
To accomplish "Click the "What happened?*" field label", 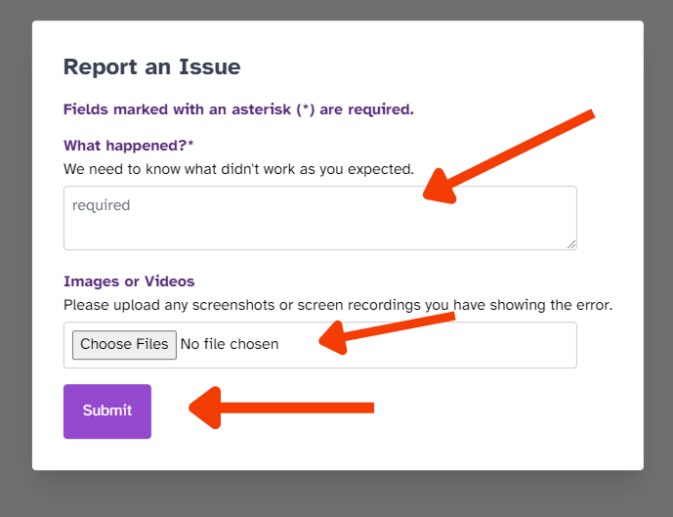I will 128,146.
